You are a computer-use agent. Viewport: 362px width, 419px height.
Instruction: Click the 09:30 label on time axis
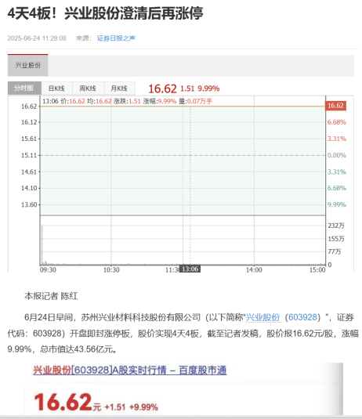point(48,270)
